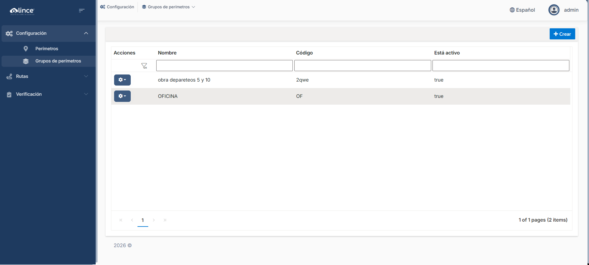Click the globe language icon
The width and height of the screenshot is (589, 265).
[x=512, y=10]
